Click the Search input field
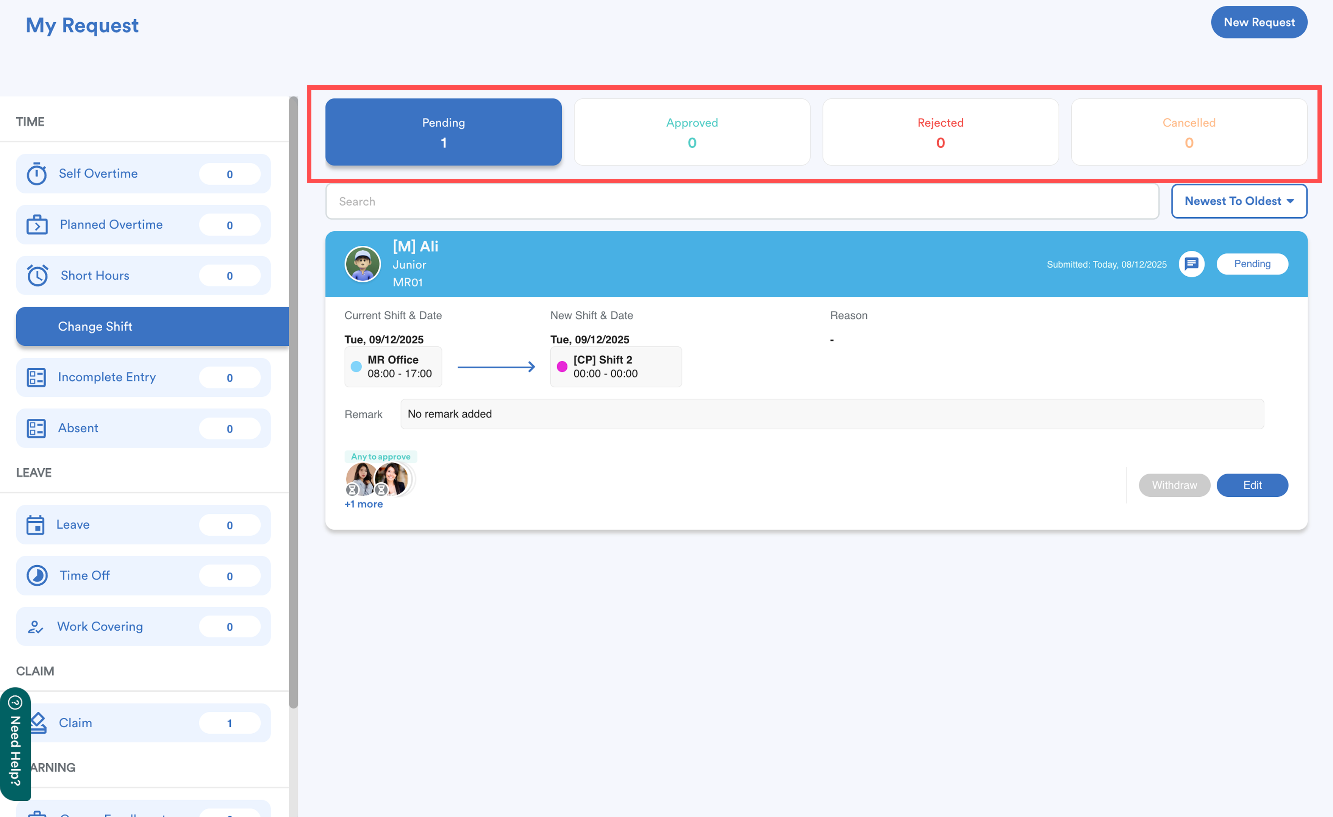The image size is (1333, 817). [x=741, y=201]
